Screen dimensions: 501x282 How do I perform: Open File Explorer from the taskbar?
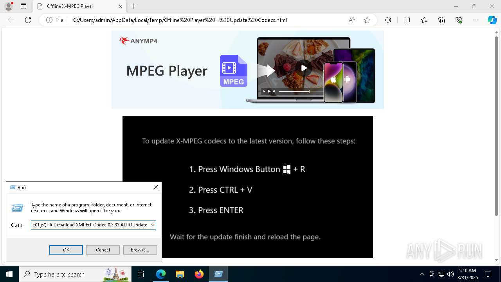tap(180, 274)
